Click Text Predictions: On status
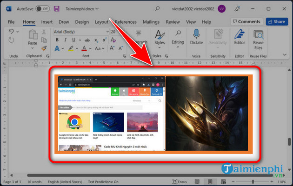The height and width of the screenshot is (186, 293). (x=103, y=182)
